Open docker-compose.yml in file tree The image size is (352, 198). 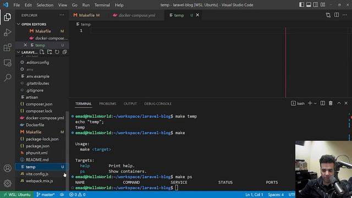coord(45,118)
